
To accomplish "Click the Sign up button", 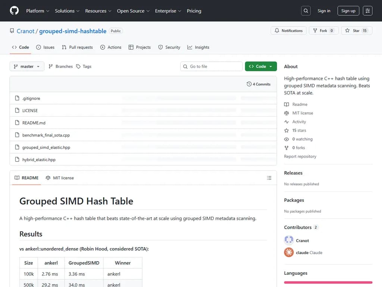I will point(348,10).
